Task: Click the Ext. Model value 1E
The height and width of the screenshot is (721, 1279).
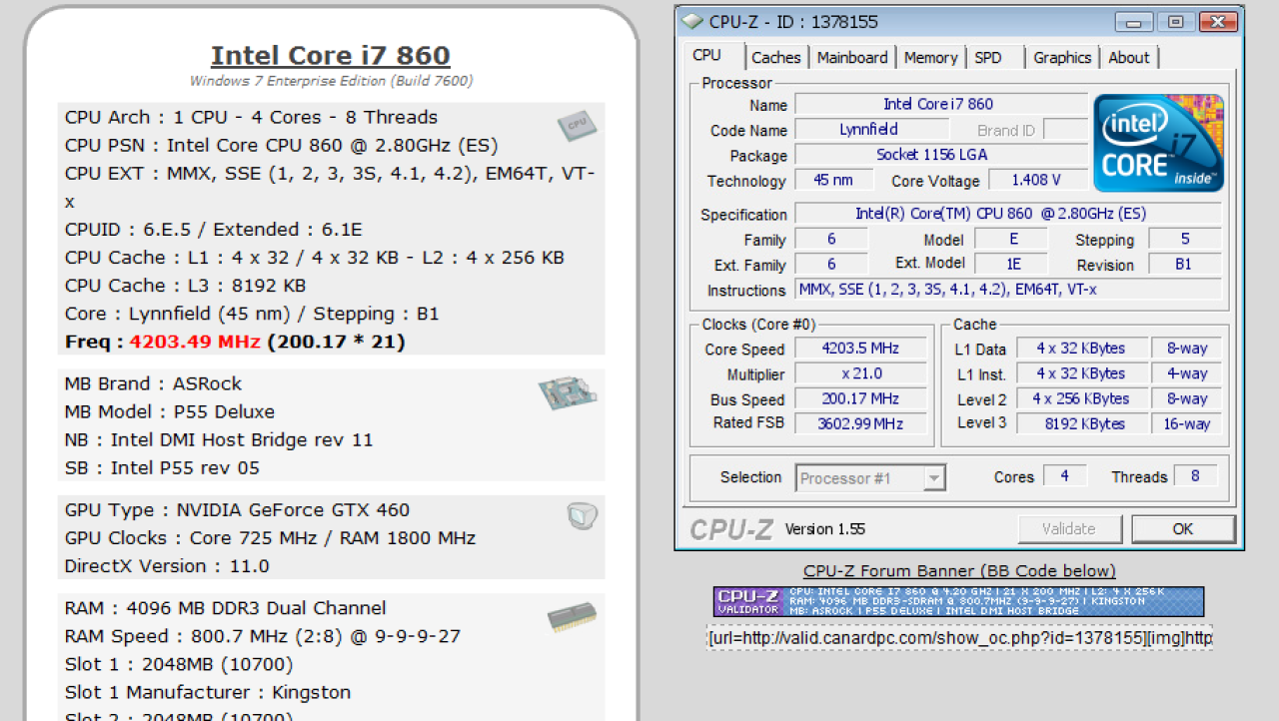Action: pyautogui.click(x=1011, y=265)
